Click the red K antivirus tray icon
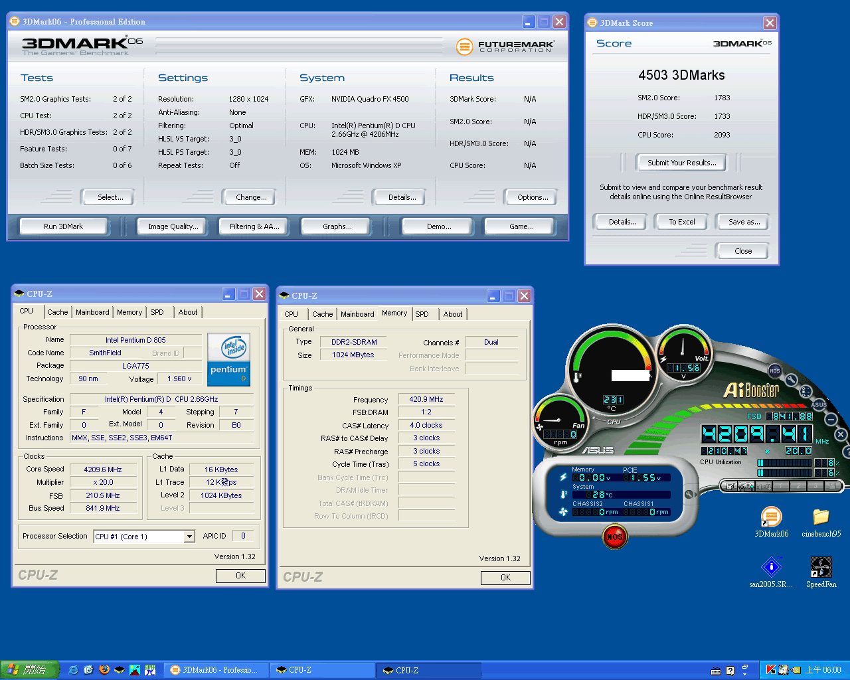 770,670
